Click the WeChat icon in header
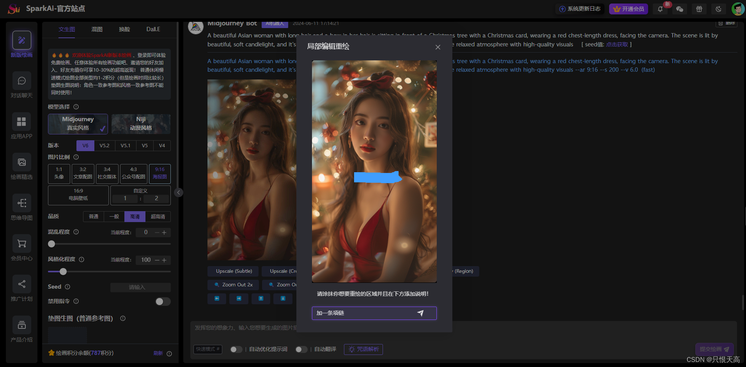Screen dimensions: 746x367 680,9
